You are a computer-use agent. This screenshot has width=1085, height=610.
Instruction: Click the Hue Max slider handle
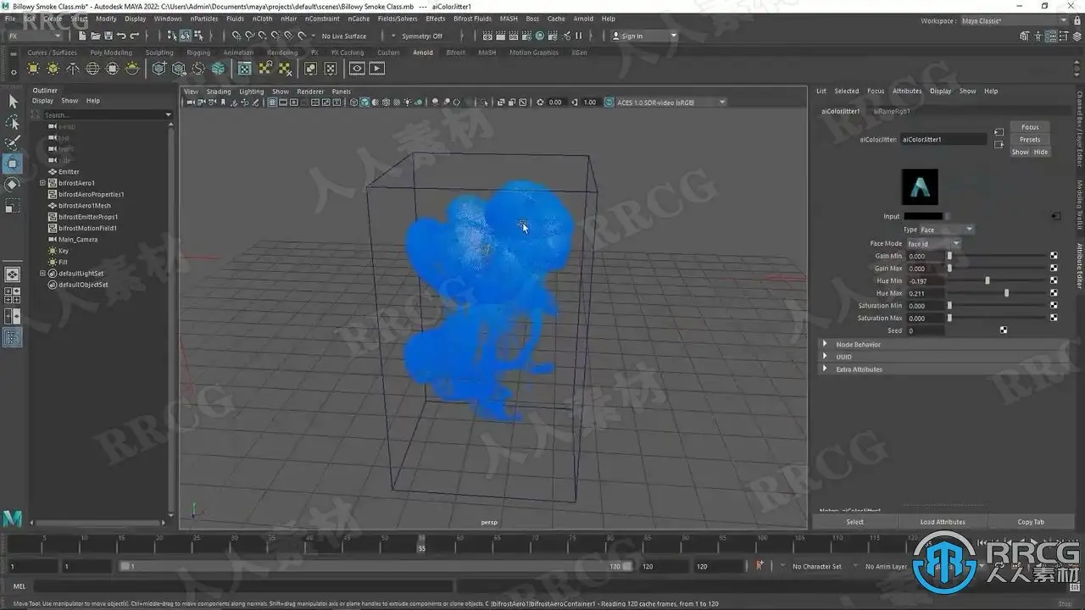tap(1006, 293)
